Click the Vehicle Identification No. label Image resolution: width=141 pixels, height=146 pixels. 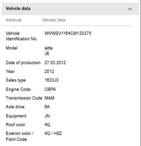pos(22,36)
